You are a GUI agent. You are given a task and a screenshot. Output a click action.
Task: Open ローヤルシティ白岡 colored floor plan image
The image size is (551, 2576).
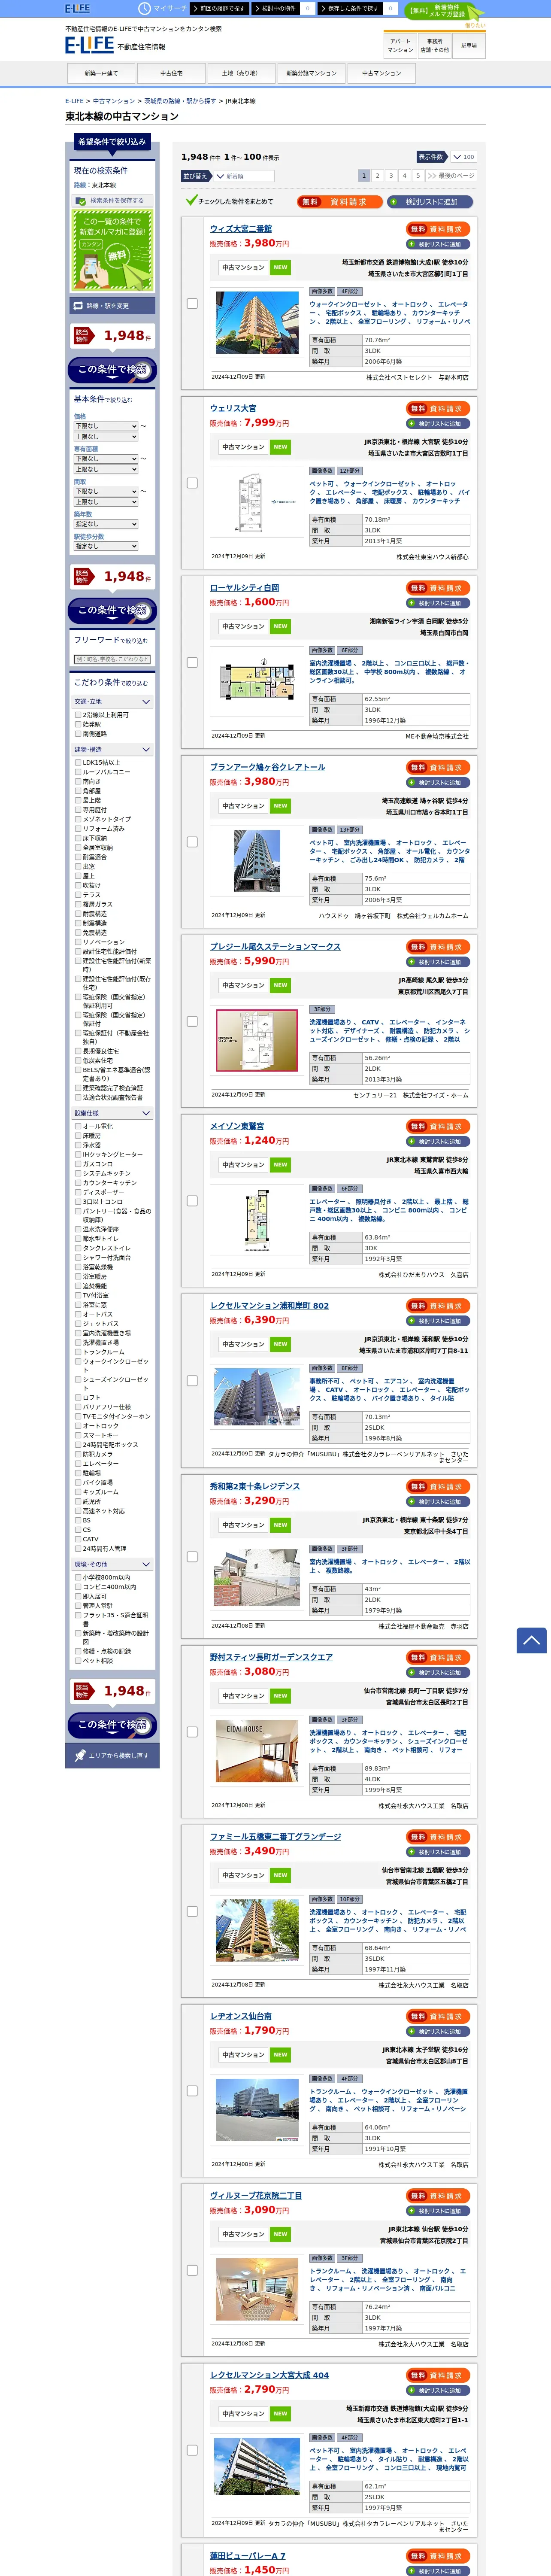click(x=257, y=682)
